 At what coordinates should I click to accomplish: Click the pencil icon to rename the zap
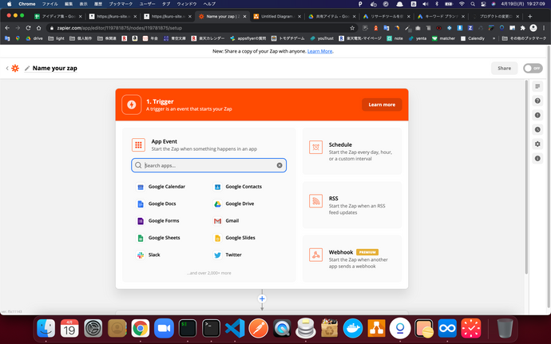(x=27, y=68)
